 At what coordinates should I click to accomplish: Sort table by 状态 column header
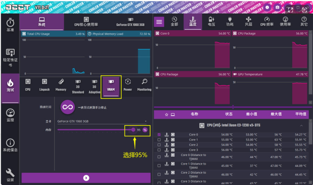[x=229, y=114]
